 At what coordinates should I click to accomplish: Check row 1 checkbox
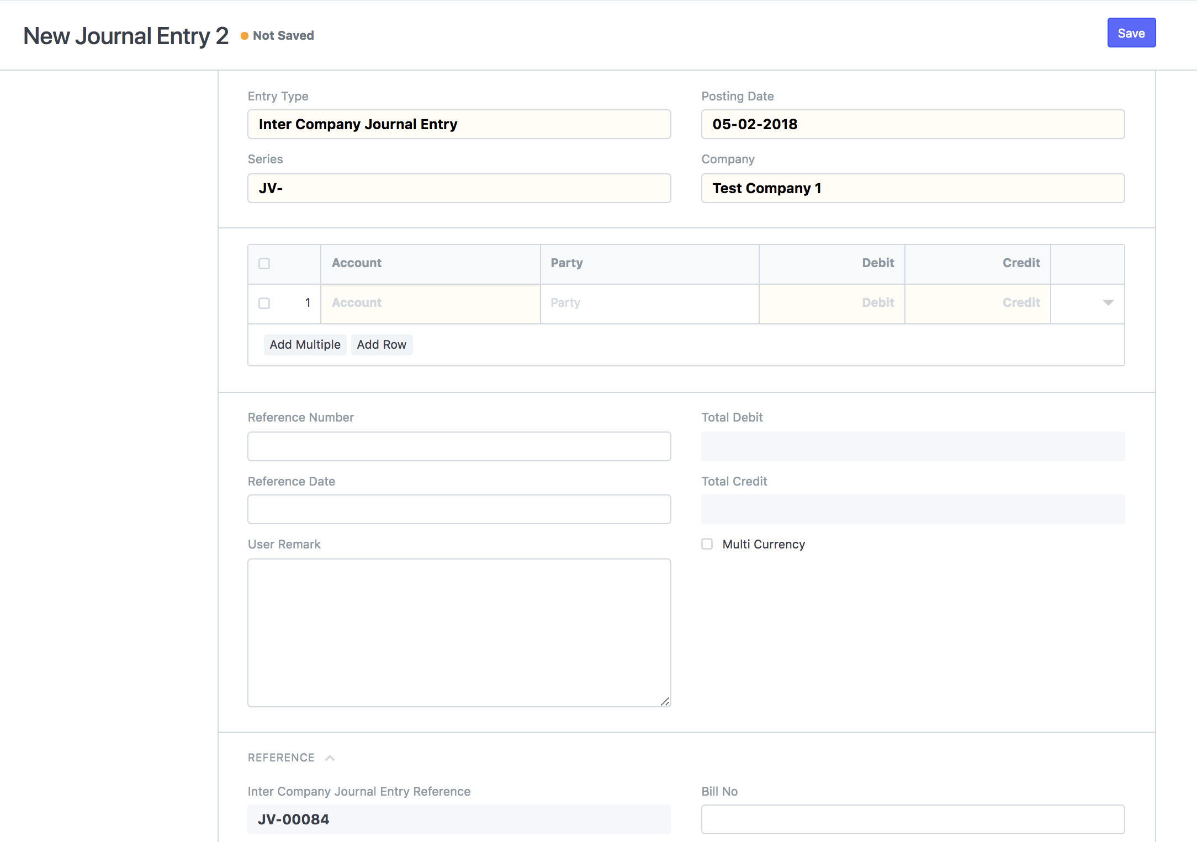[x=264, y=302]
